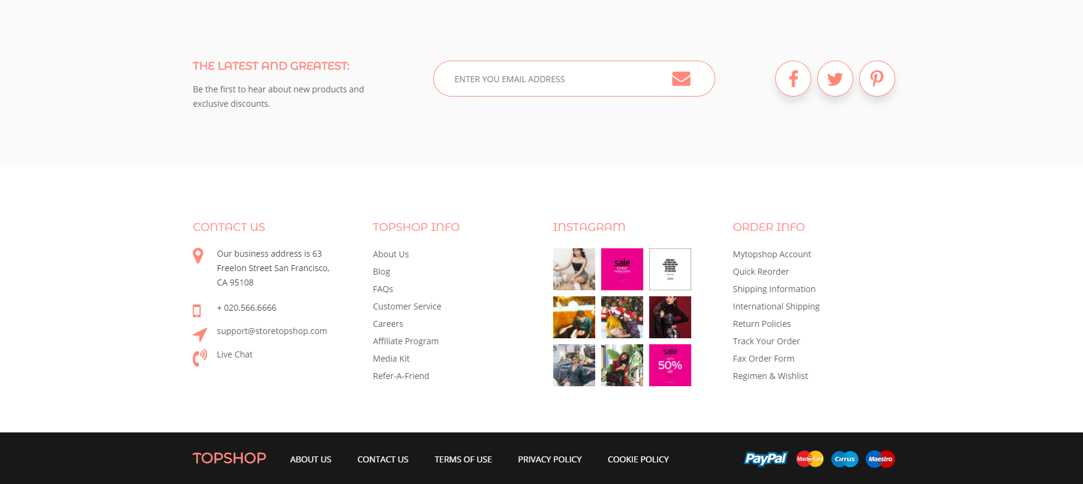Image resolution: width=1083 pixels, height=484 pixels.
Task: Open the Pinterest social icon
Action: [877, 79]
